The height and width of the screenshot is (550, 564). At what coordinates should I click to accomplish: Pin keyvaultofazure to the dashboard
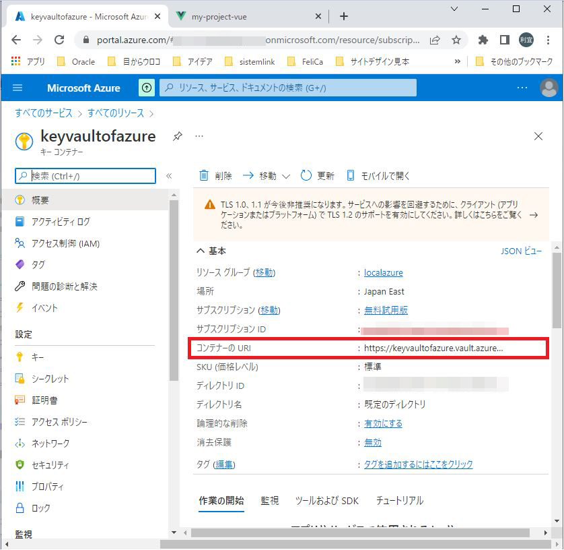click(x=177, y=136)
